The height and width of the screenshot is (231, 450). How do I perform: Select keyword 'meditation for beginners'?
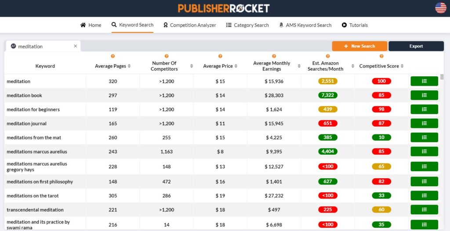[x=33, y=109]
